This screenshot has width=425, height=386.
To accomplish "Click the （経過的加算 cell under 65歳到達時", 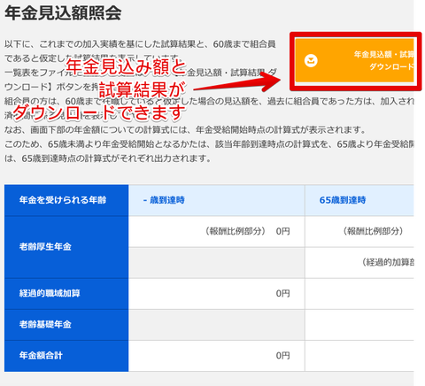I will [359, 263].
